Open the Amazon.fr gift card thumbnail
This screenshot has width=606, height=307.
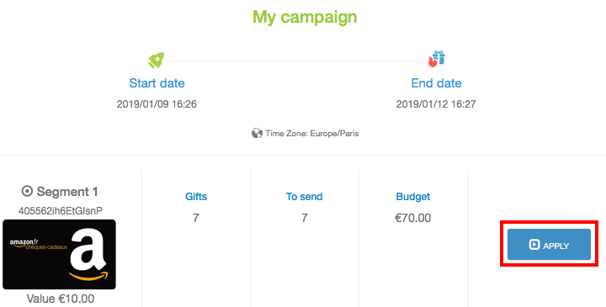pos(59,255)
